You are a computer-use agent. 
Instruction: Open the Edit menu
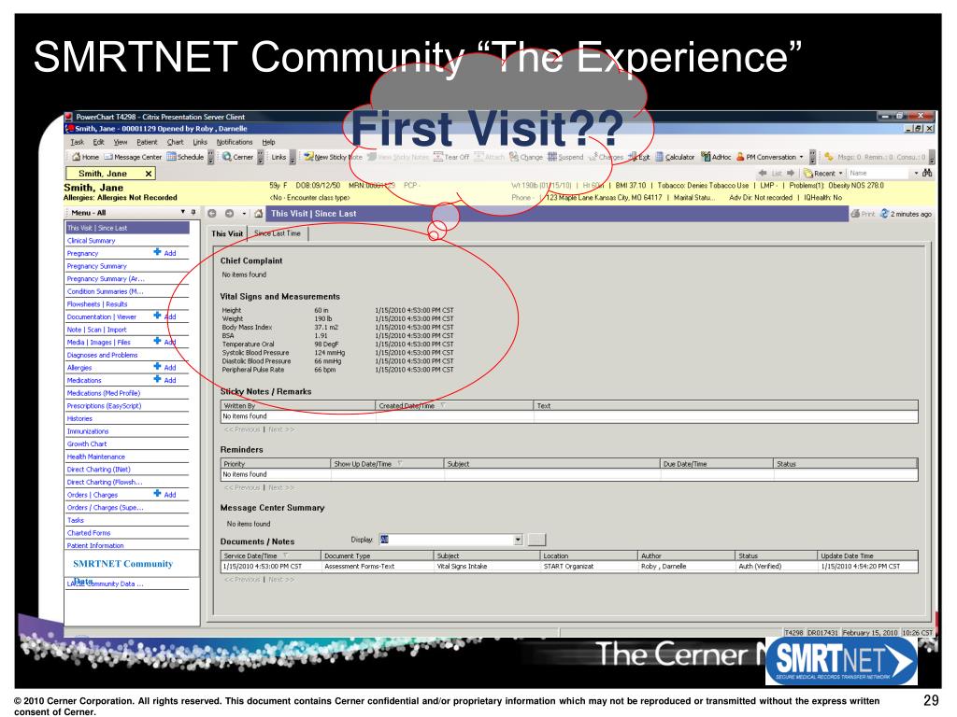click(98, 142)
